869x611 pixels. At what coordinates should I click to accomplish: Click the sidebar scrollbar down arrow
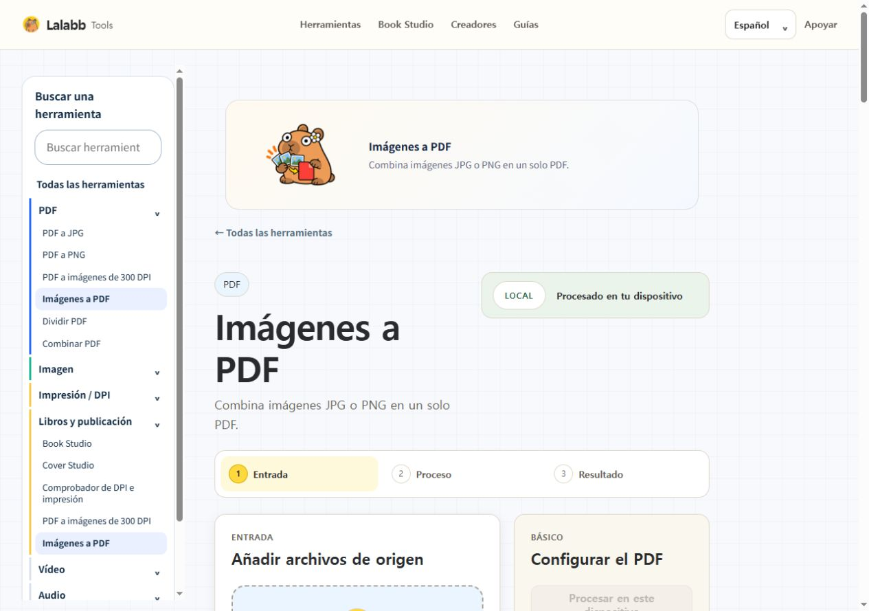(180, 593)
